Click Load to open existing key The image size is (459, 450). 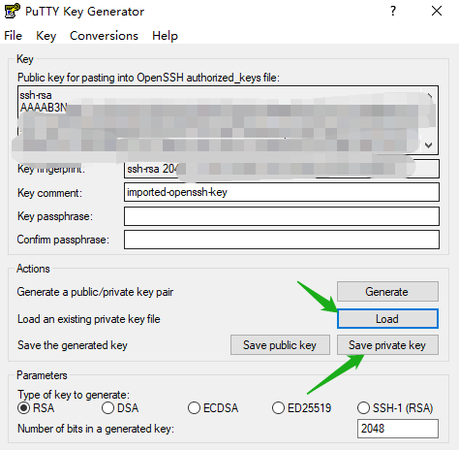387,319
